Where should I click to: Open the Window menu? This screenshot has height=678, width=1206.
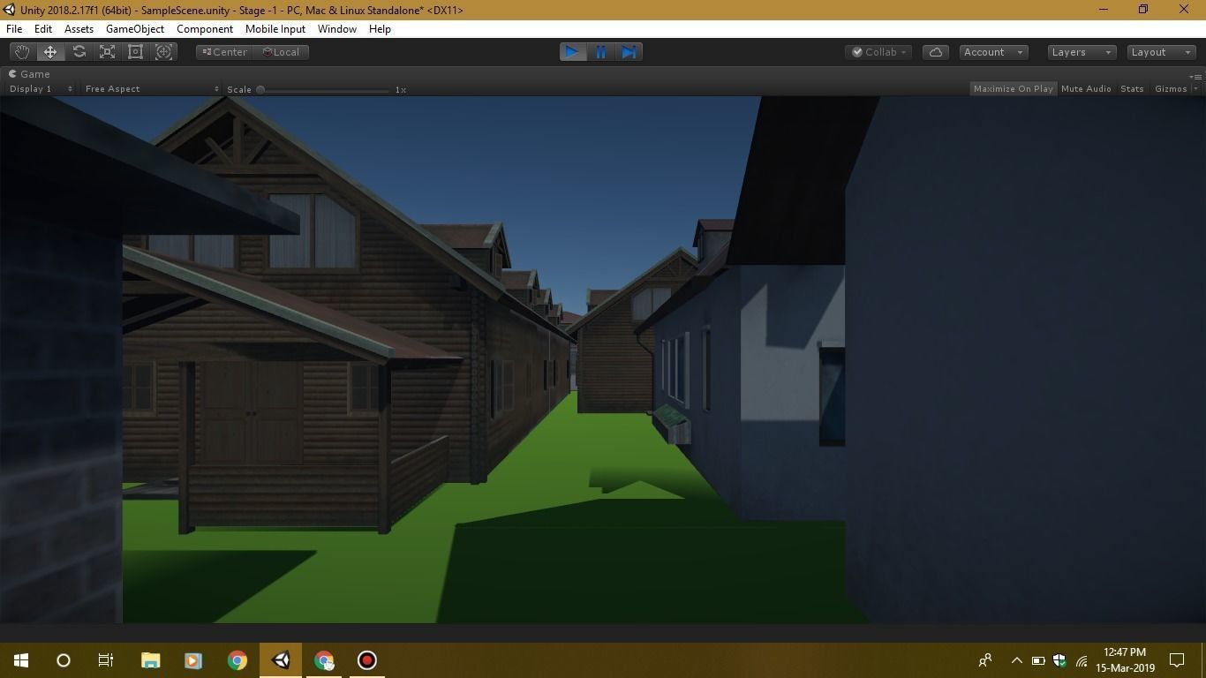pos(337,29)
